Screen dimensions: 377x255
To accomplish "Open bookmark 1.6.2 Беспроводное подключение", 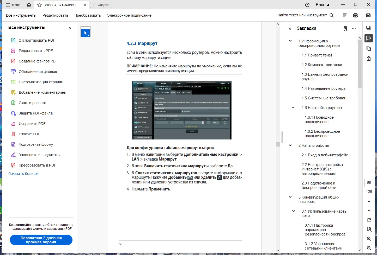I will tap(322, 133).
